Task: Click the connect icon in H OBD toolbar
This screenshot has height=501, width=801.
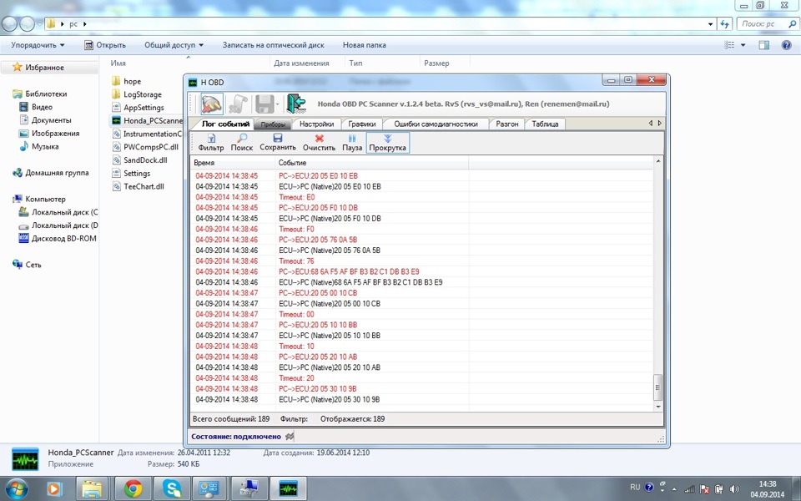Action: [x=211, y=104]
